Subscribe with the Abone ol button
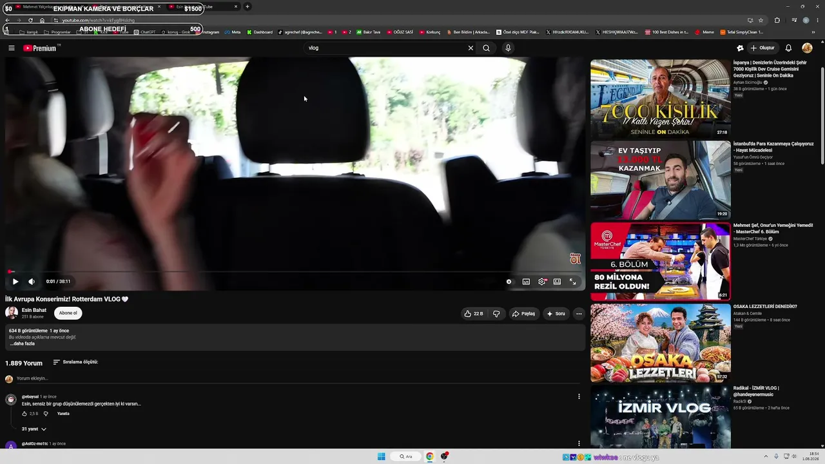Screen dimensions: 825x464 [68, 313]
